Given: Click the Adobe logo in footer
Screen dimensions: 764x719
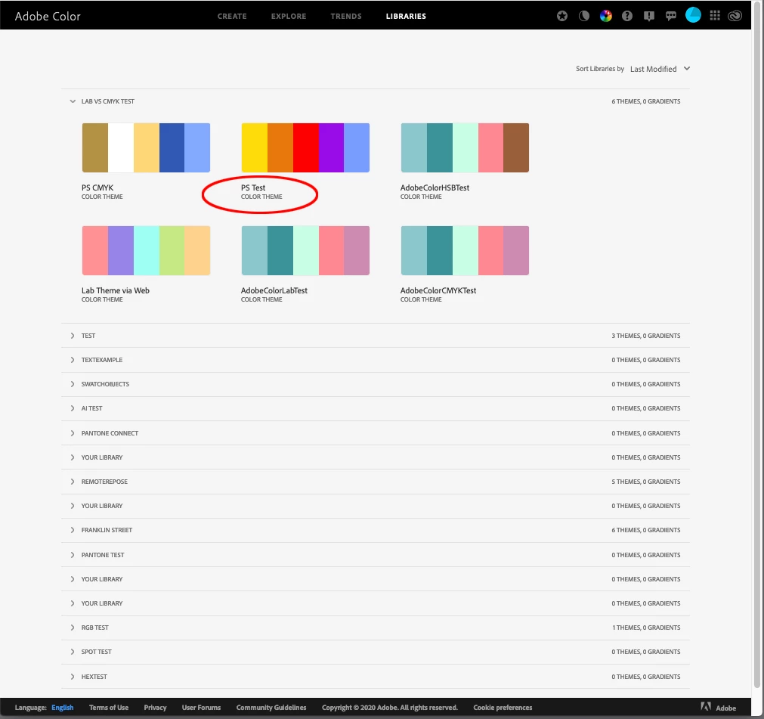Looking at the screenshot, I should point(718,708).
